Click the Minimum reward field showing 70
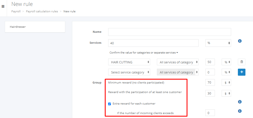The height and width of the screenshot is (118, 253). (x=210, y=83)
